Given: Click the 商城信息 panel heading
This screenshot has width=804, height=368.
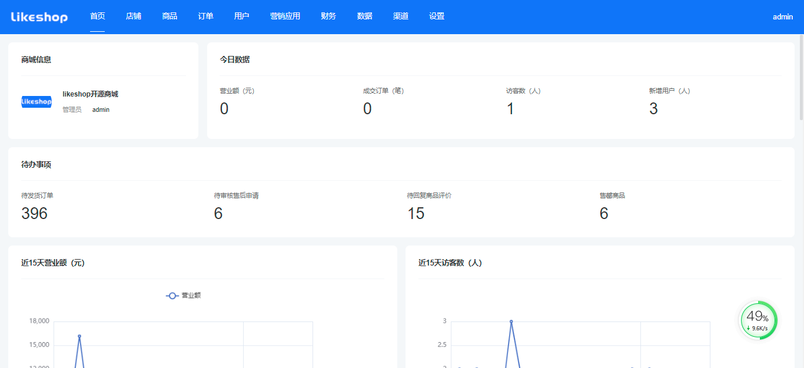Looking at the screenshot, I should click(36, 59).
